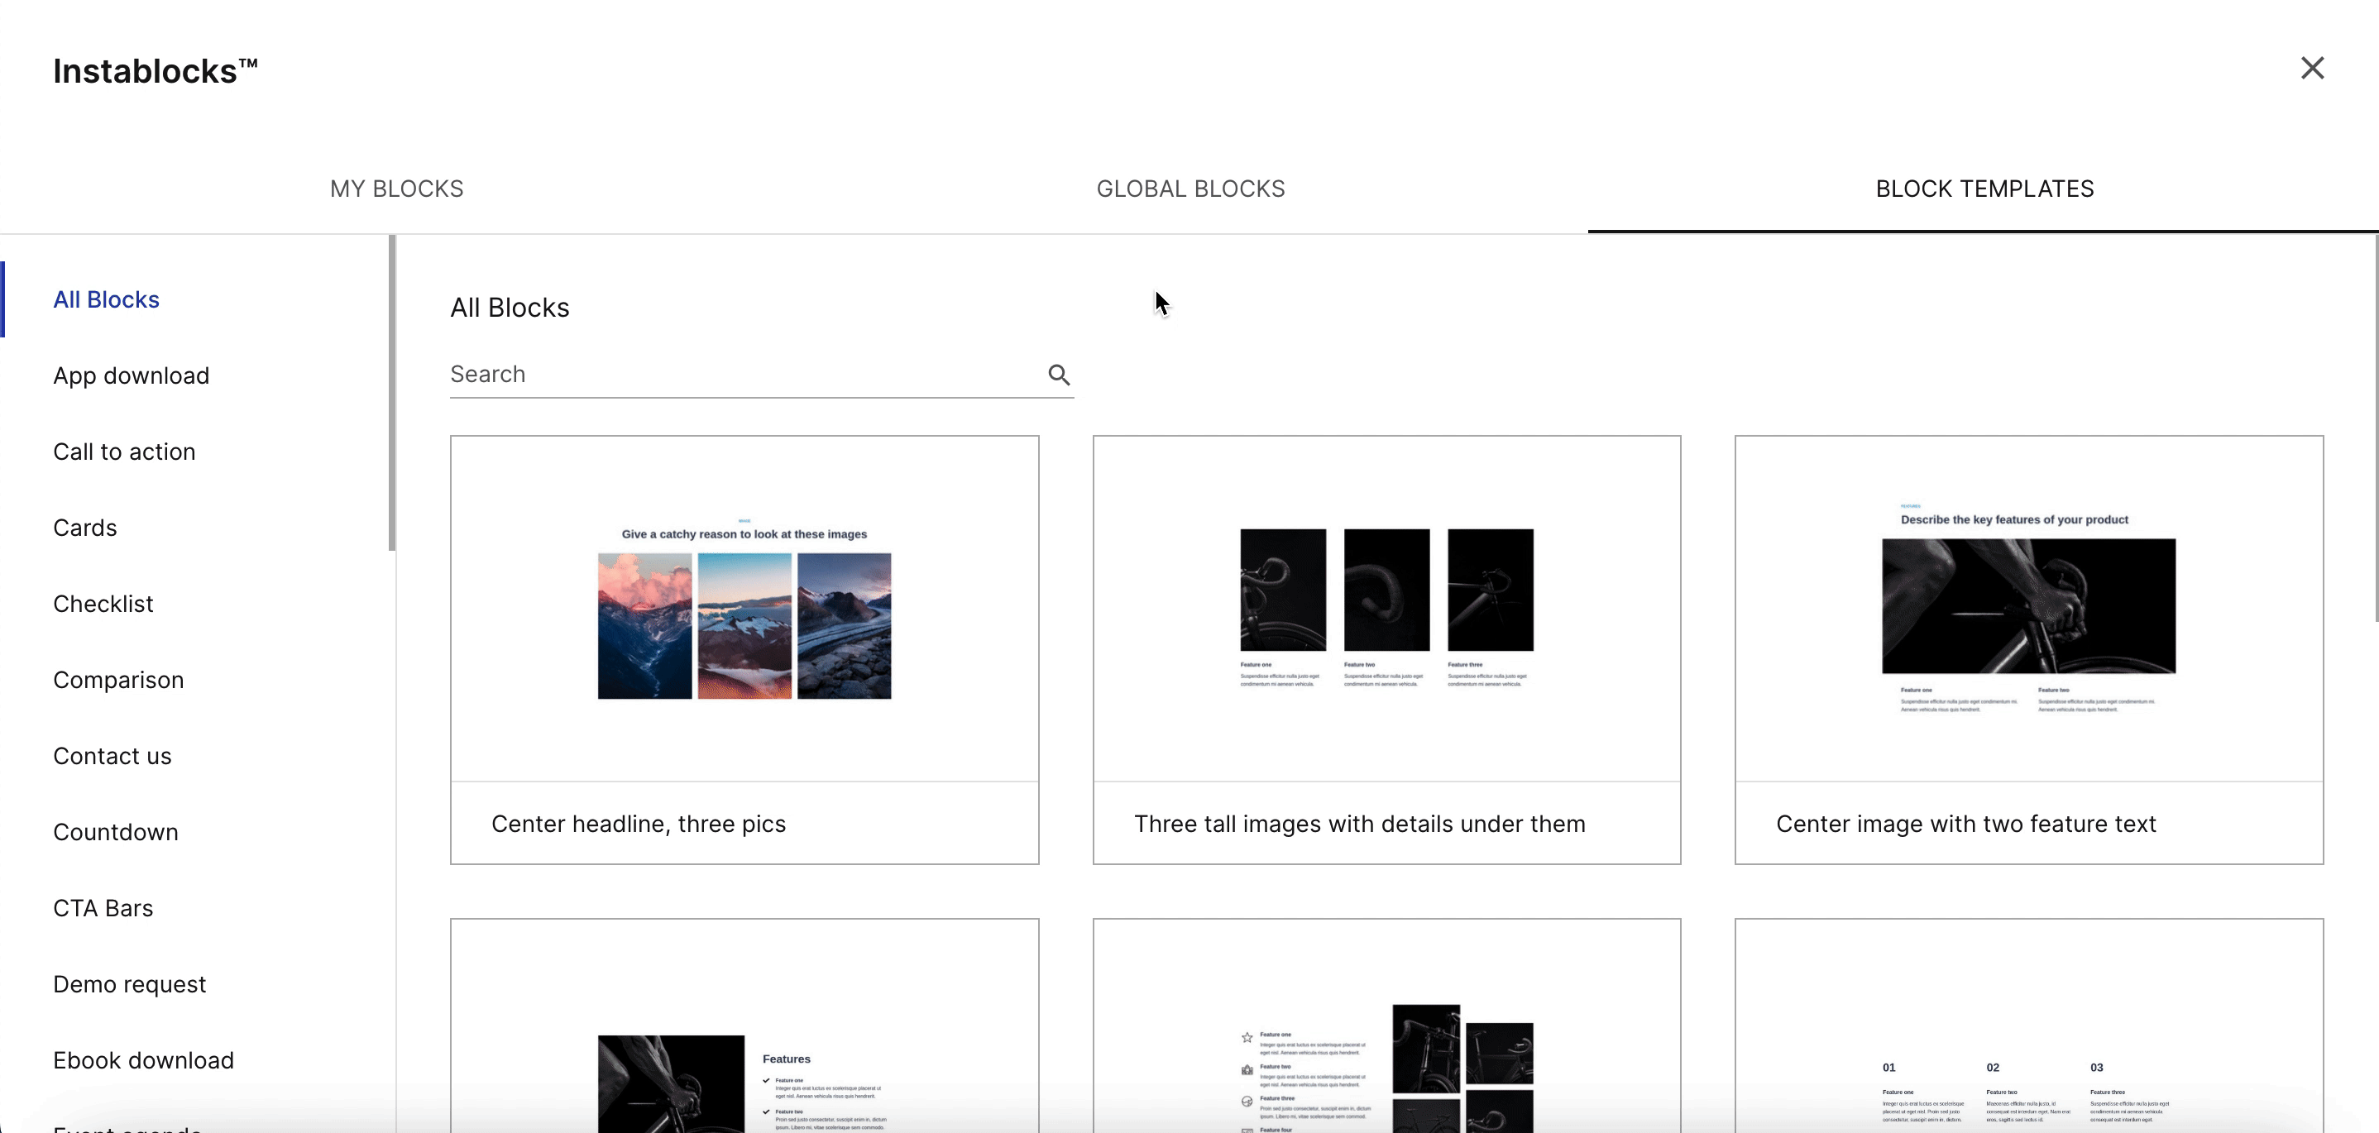
Task: Select center image two feature thumbnail
Action: (x=2028, y=610)
